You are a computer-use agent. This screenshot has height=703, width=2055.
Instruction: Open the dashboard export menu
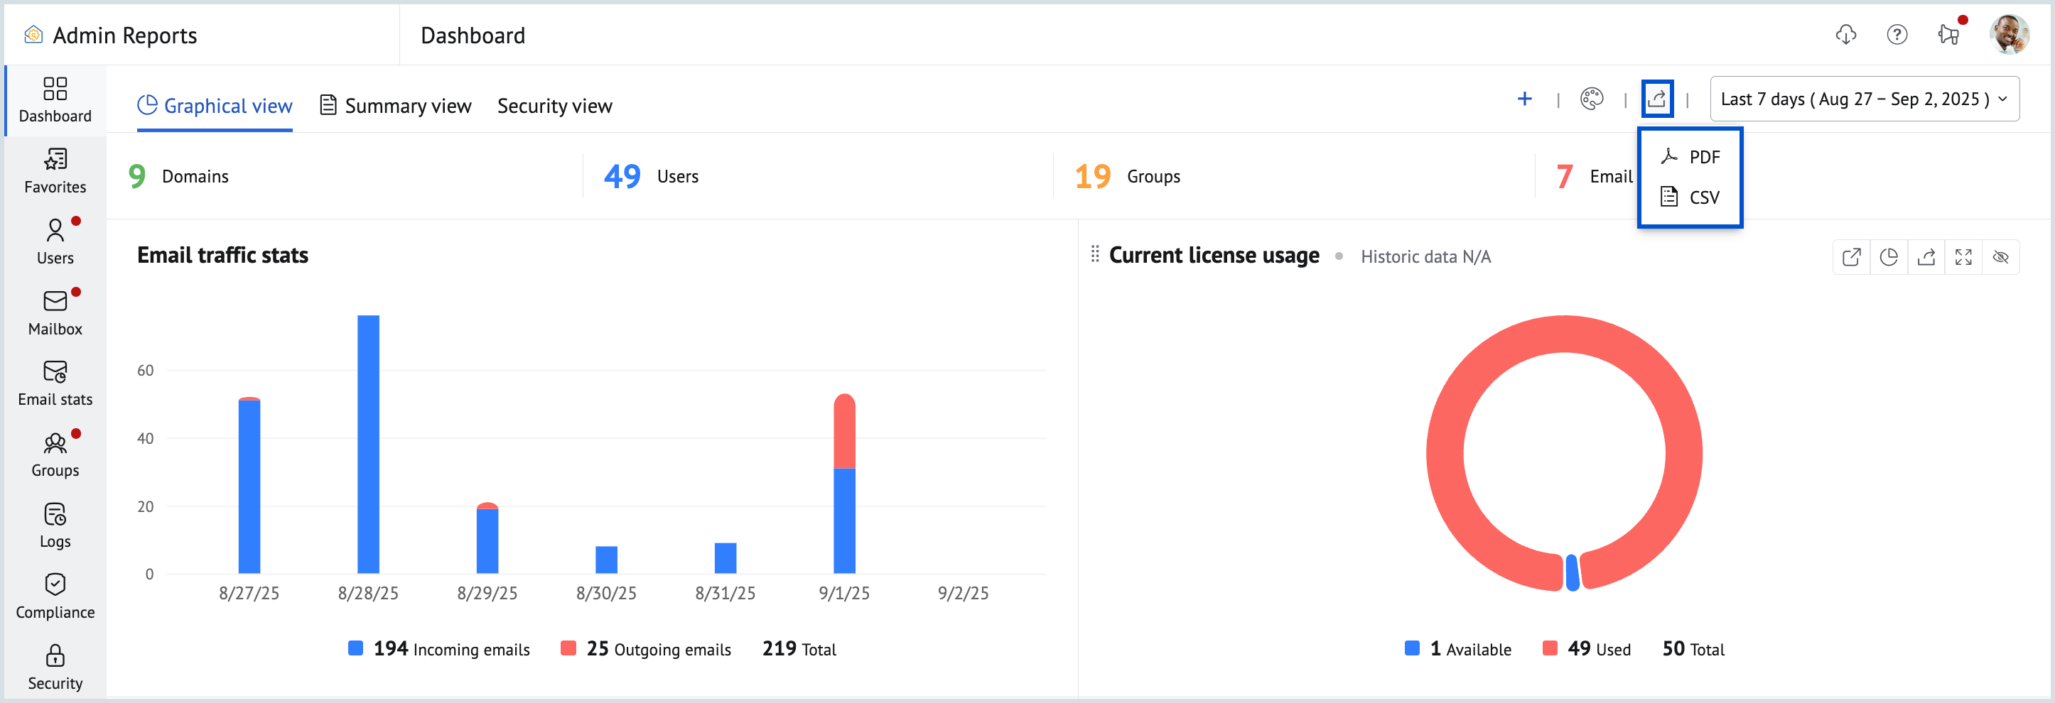coord(1658,98)
